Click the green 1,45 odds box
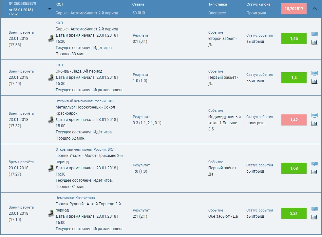The height and width of the screenshot is (237, 322). coord(294,39)
